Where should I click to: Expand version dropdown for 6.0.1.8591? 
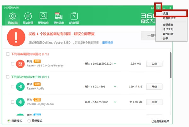[x=115, y=87]
